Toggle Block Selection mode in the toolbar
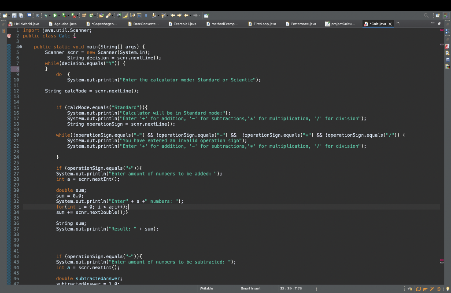Viewport: 451px width, 293px height. point(139,15)
